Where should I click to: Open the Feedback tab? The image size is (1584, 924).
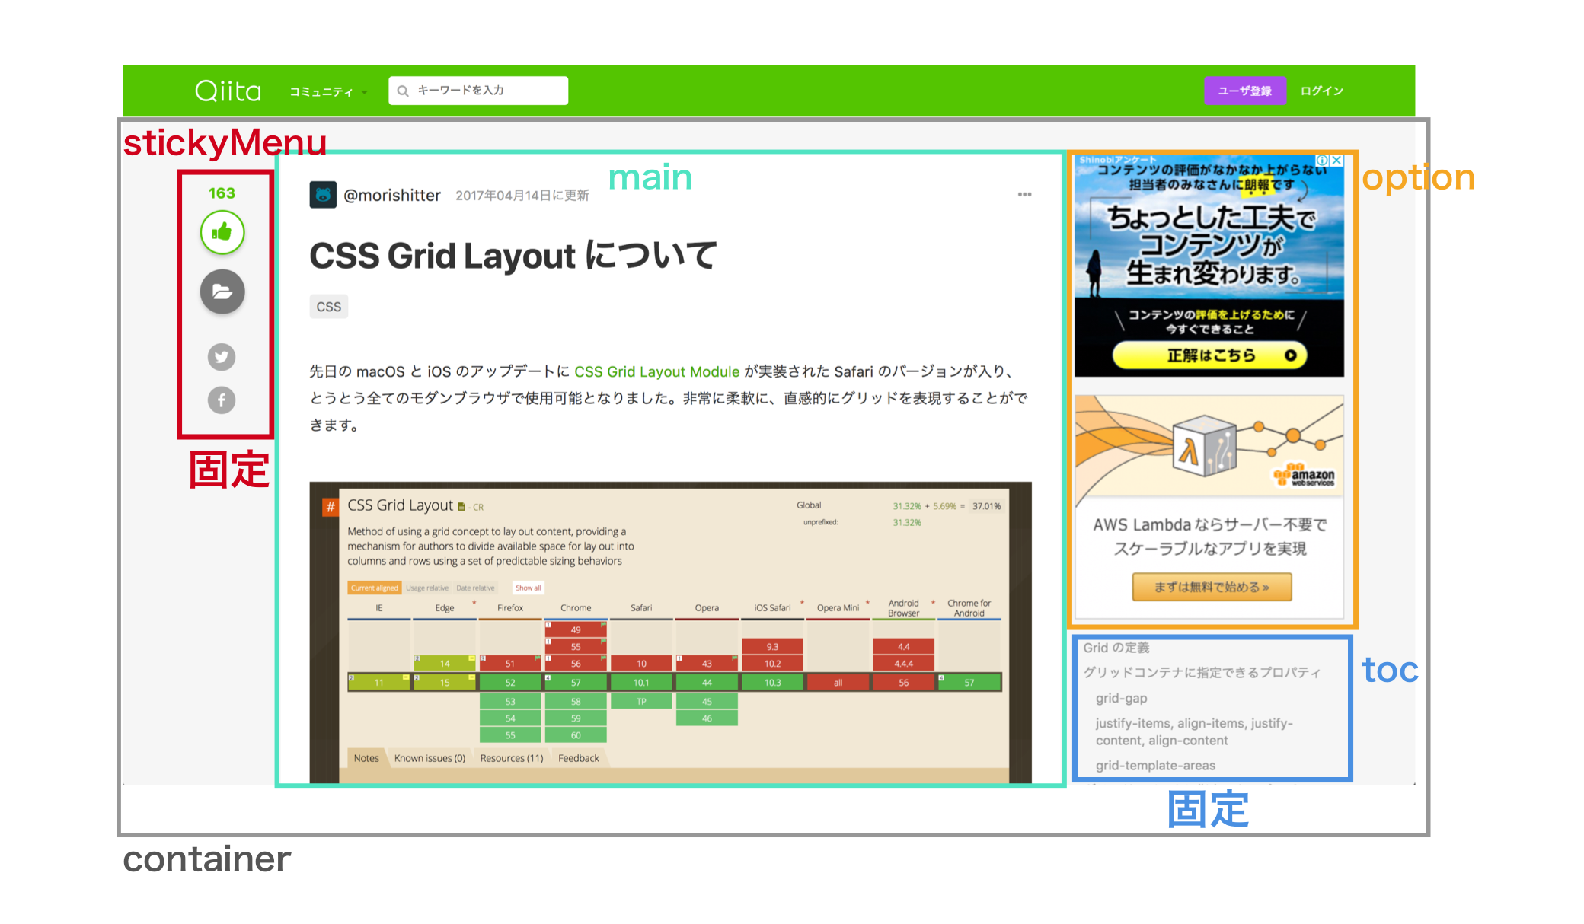[579, 758]
